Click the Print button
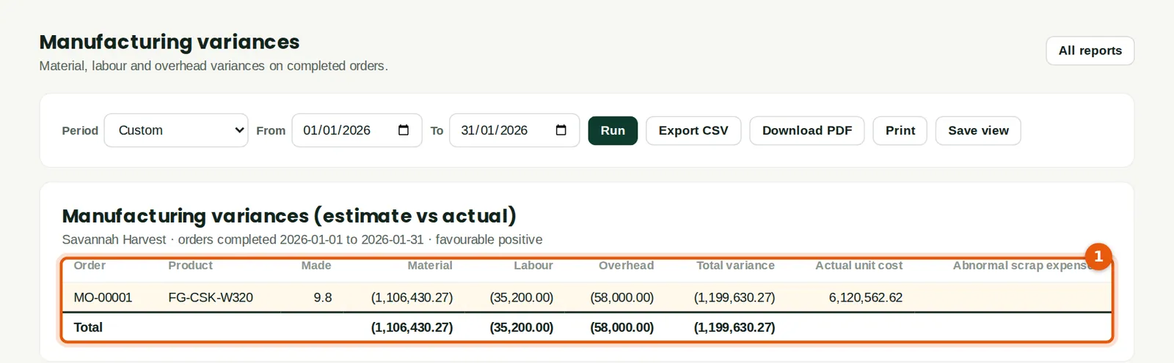 coord(900,130)
